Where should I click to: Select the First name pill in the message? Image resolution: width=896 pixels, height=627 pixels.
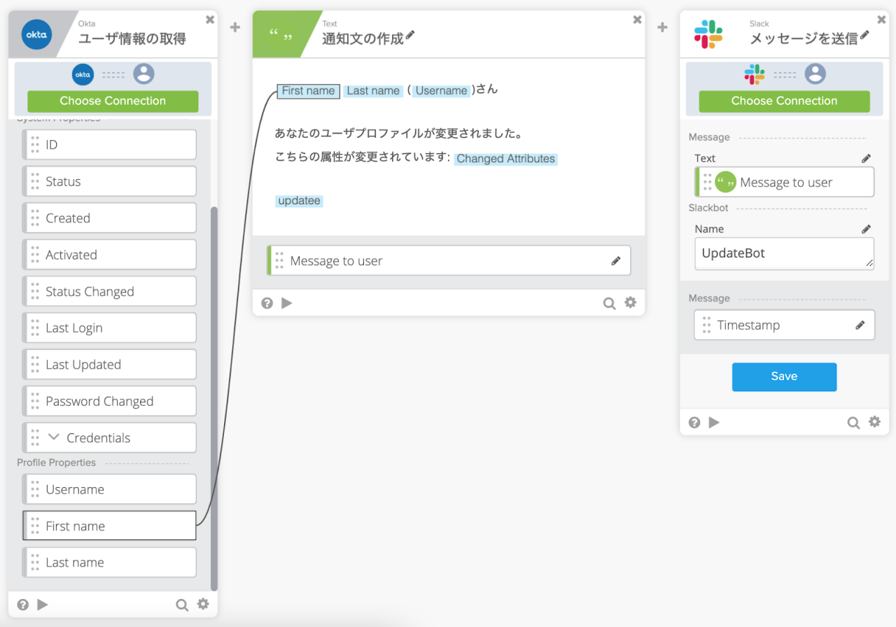(x=308, y=90)
